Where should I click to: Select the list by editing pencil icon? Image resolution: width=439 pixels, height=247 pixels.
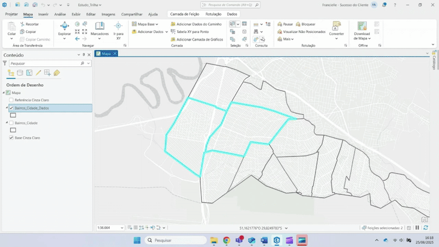[x=38, y=73]
